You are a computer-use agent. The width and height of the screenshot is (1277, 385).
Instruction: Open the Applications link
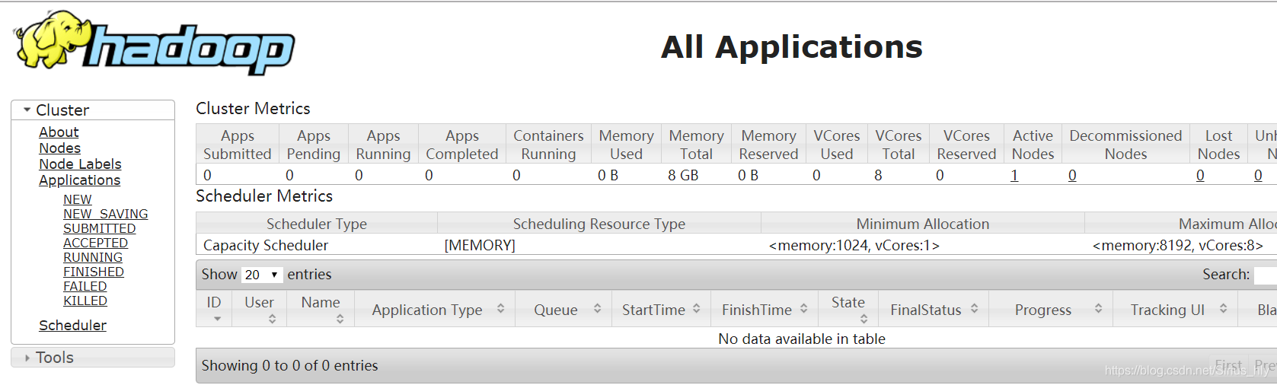pyautogui.click(x=79, y=180)
